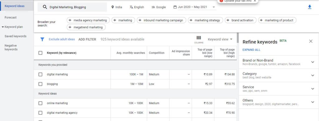Sort by Keyword (by relevance) column header
Viewport: 319px width, 121px height.
tap(61, 53)
